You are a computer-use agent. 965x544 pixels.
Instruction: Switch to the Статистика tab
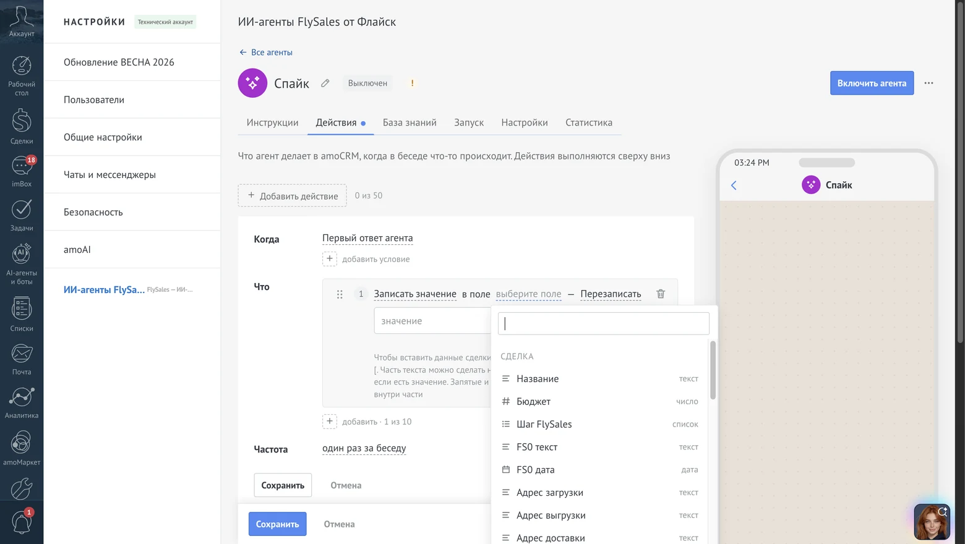589,122
